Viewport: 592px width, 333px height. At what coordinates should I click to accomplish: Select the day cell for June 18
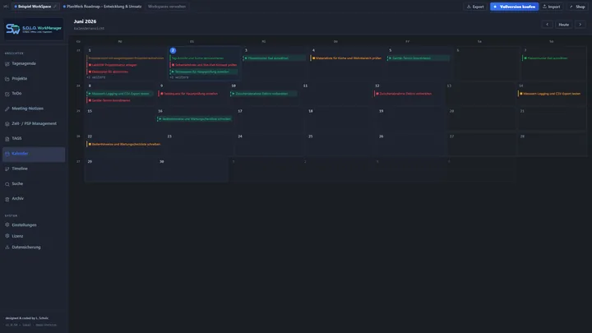341,119
